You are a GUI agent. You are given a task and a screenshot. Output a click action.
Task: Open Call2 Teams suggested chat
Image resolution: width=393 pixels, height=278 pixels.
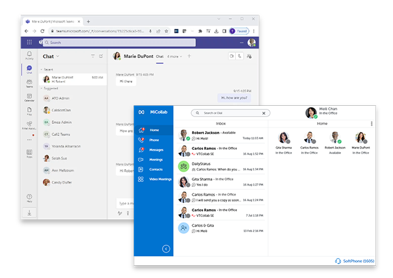(x=73, y=134)
